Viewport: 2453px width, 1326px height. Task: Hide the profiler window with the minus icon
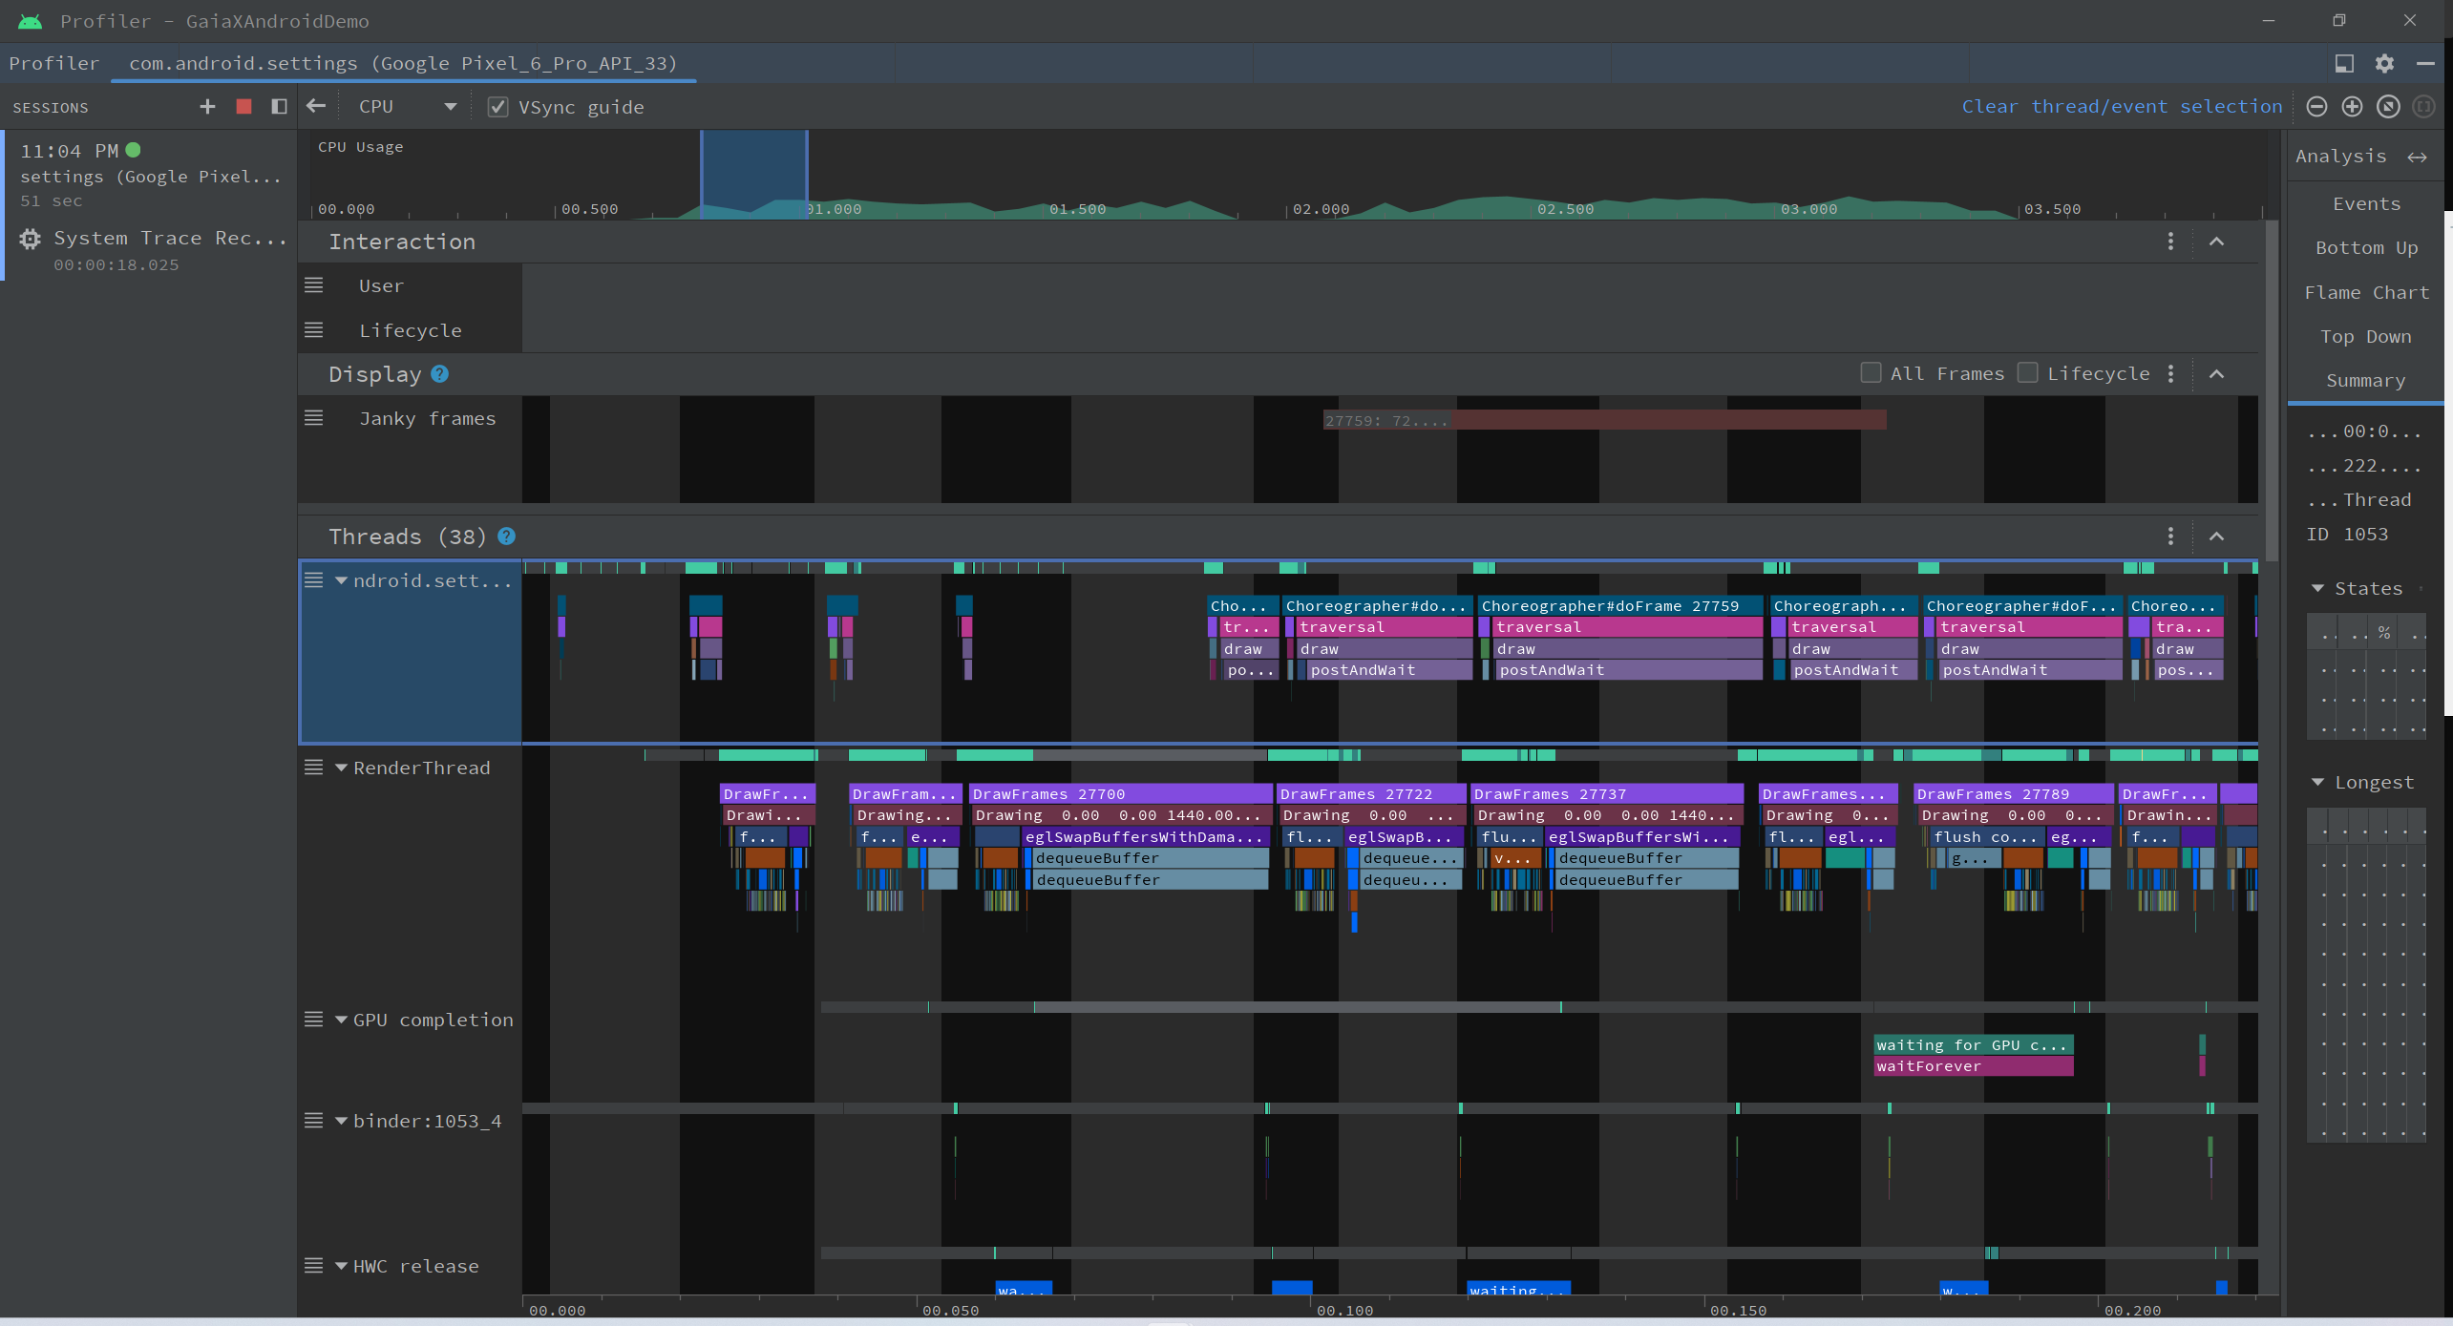pyautogui.click(x=2424, y=63)
